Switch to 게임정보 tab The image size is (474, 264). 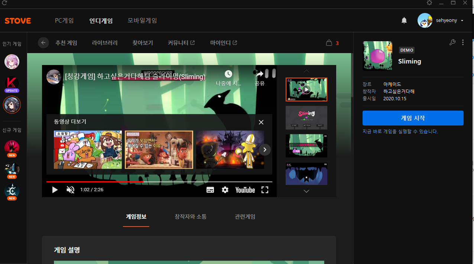click(x=136, y=216)
